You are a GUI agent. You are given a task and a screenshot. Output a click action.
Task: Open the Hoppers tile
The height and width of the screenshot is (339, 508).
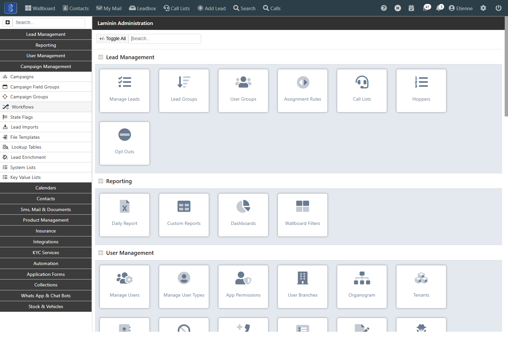coord(421,91)
